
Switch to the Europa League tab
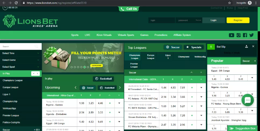click(x=151, y=57)
